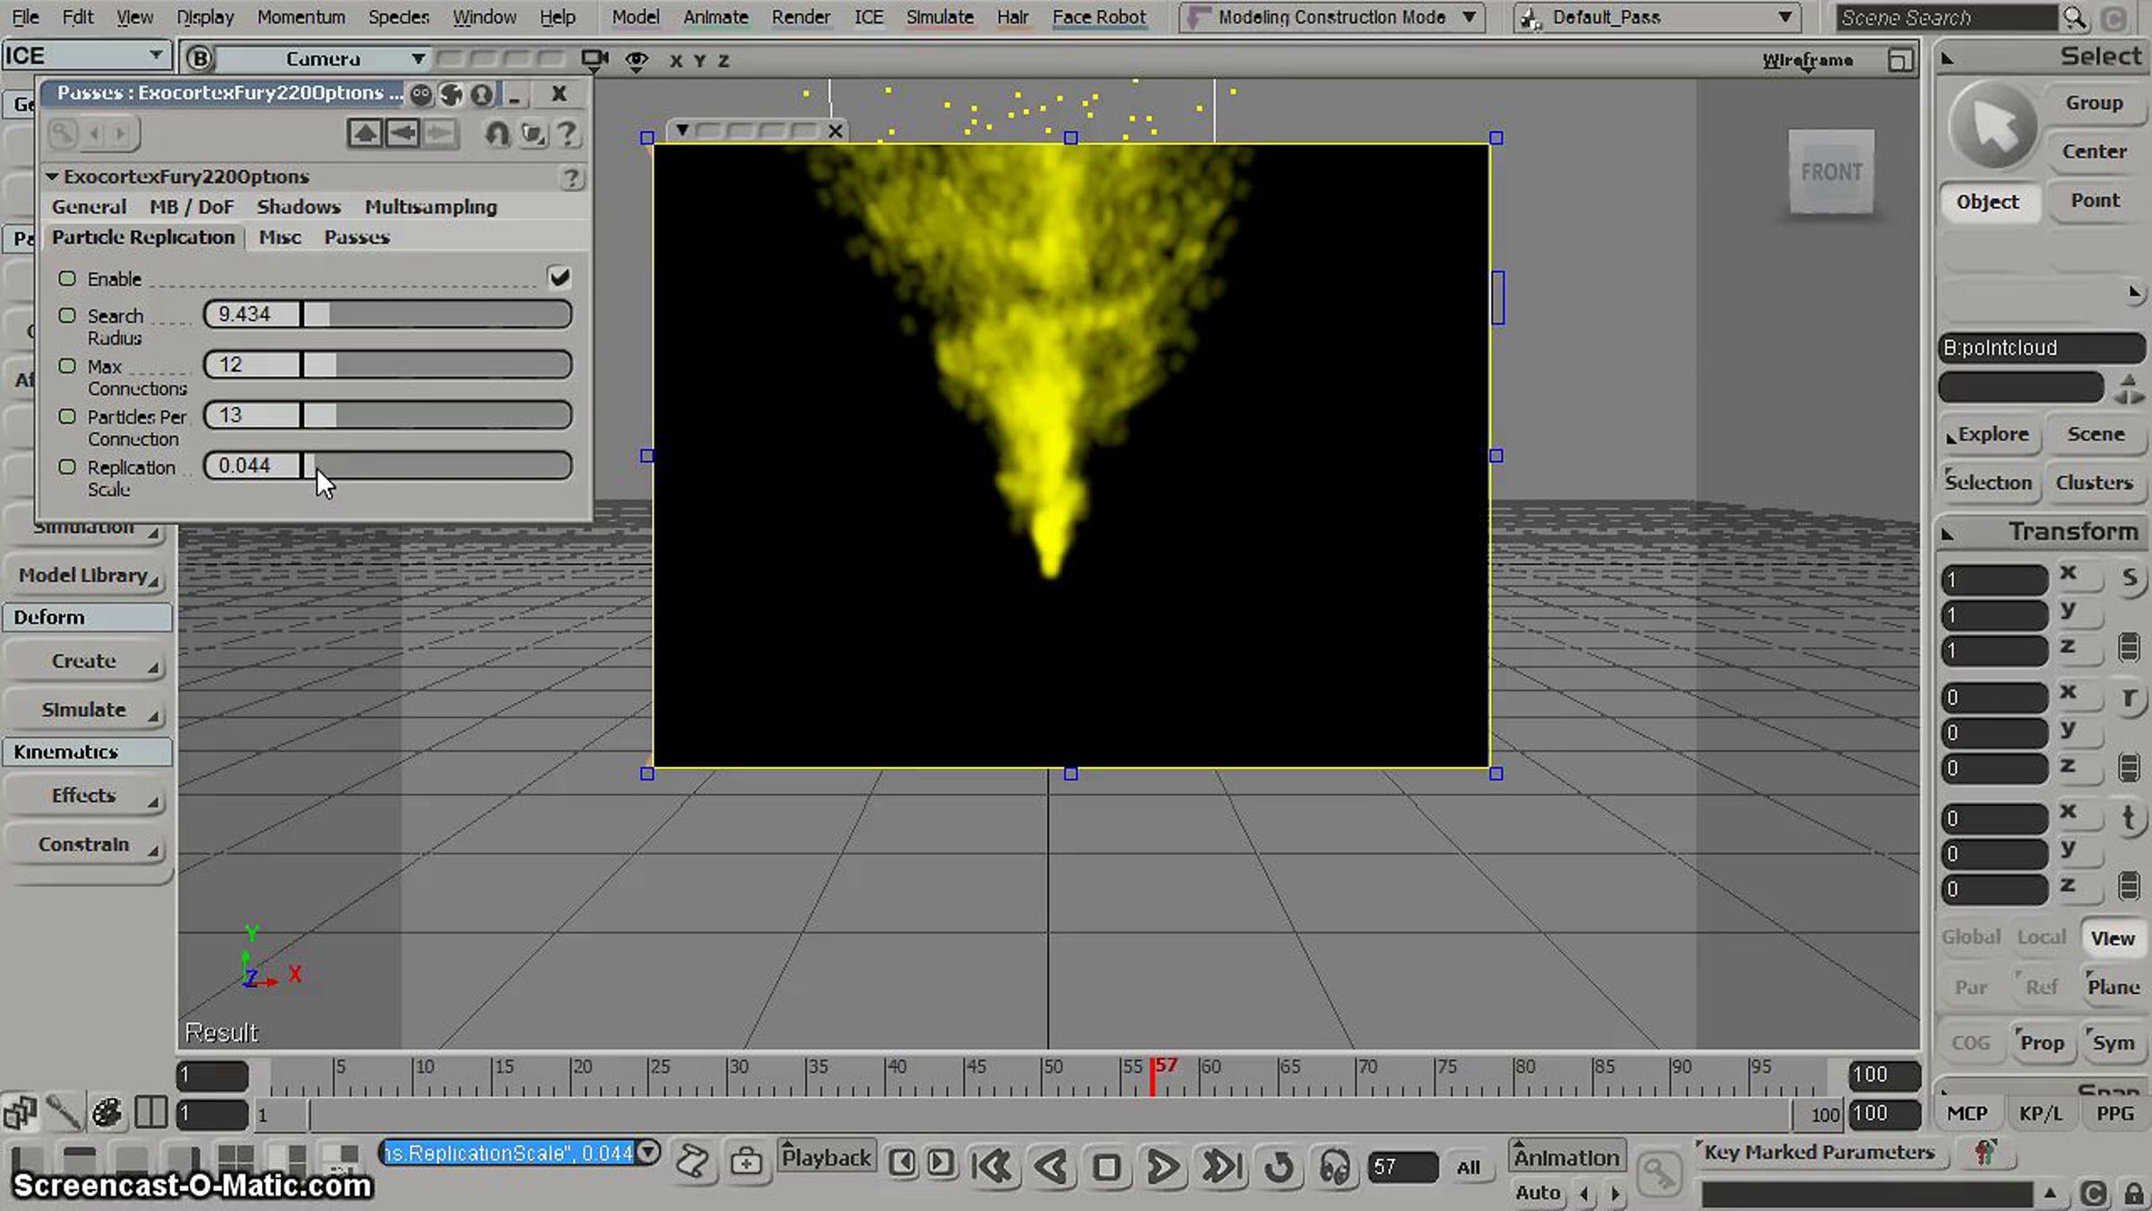Screen dimensions: 2152x1211
Task: Click the palette icon at bottom left
Action: point(107,1113)
